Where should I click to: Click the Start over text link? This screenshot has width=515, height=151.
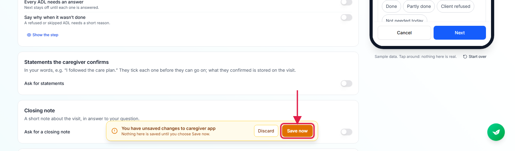(x=477, y=57)
